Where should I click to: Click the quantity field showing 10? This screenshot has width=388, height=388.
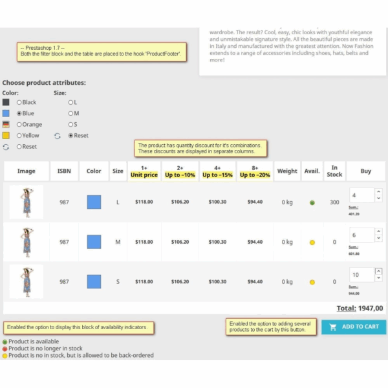click(361, 274)
